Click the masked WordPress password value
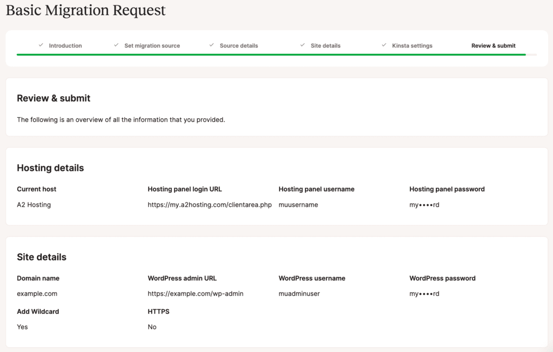 click(424, 294)
